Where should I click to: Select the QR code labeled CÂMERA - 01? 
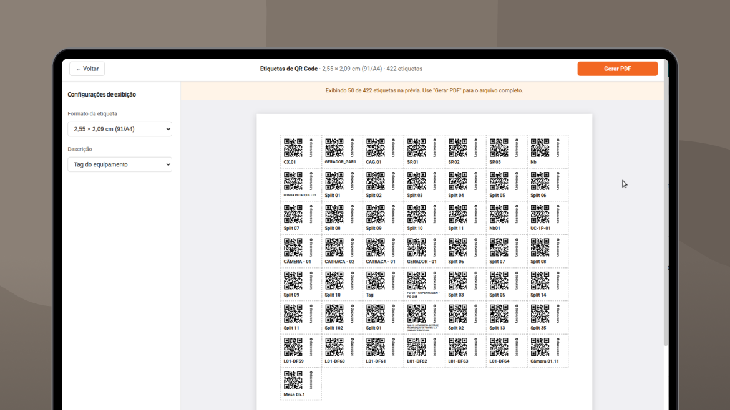click(293, 247)
